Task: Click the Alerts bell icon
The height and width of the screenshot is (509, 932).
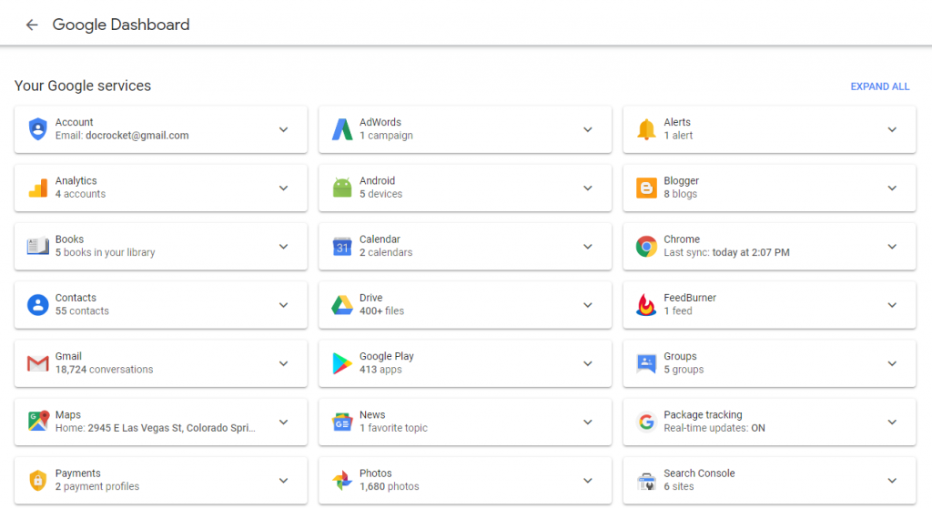Action: pyautogui.click(x=646, y=129)
